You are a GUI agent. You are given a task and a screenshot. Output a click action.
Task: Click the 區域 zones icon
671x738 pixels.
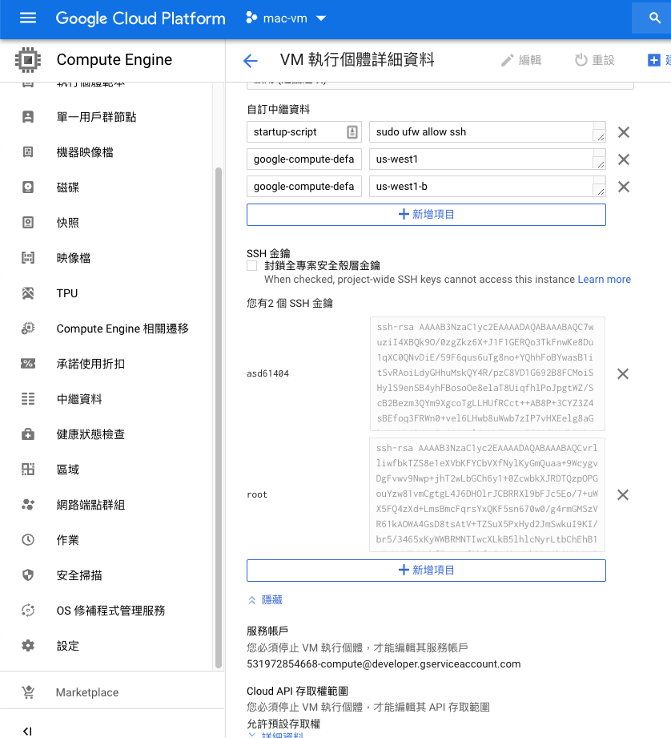tap(28, 470)
